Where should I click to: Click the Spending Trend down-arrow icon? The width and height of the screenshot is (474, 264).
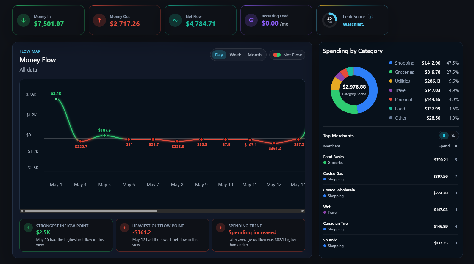point(220,228)
